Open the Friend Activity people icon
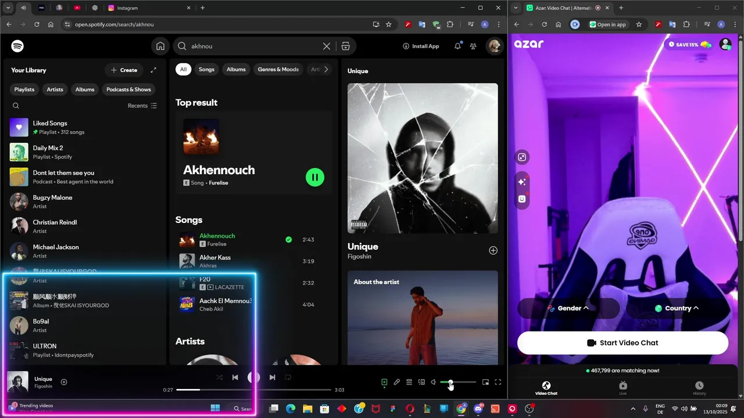 [x=473, y=46]
